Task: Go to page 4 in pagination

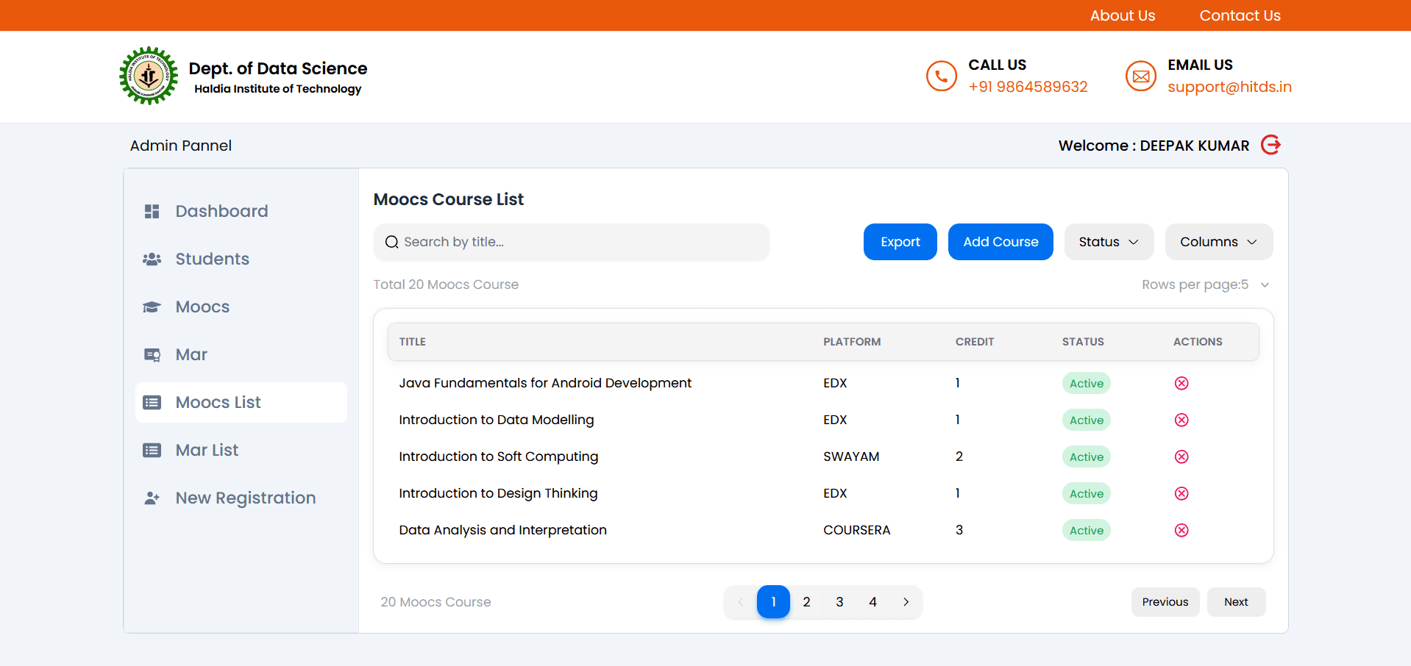Action: tap(872, 602)
